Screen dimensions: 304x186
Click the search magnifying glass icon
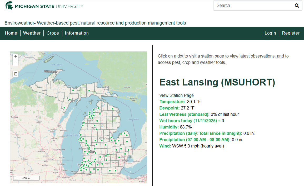[x=297, y=6]
